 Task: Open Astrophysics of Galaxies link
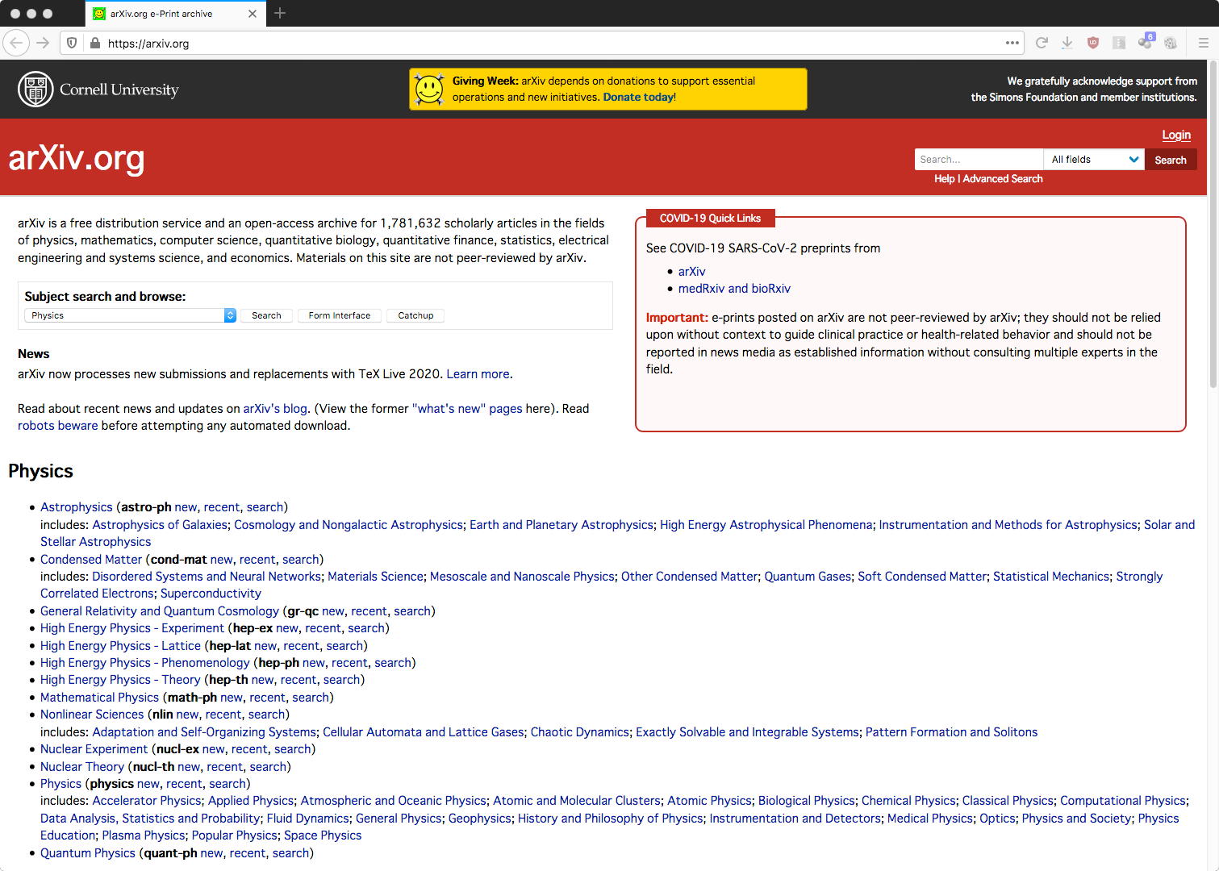click(x=160, y=525)
